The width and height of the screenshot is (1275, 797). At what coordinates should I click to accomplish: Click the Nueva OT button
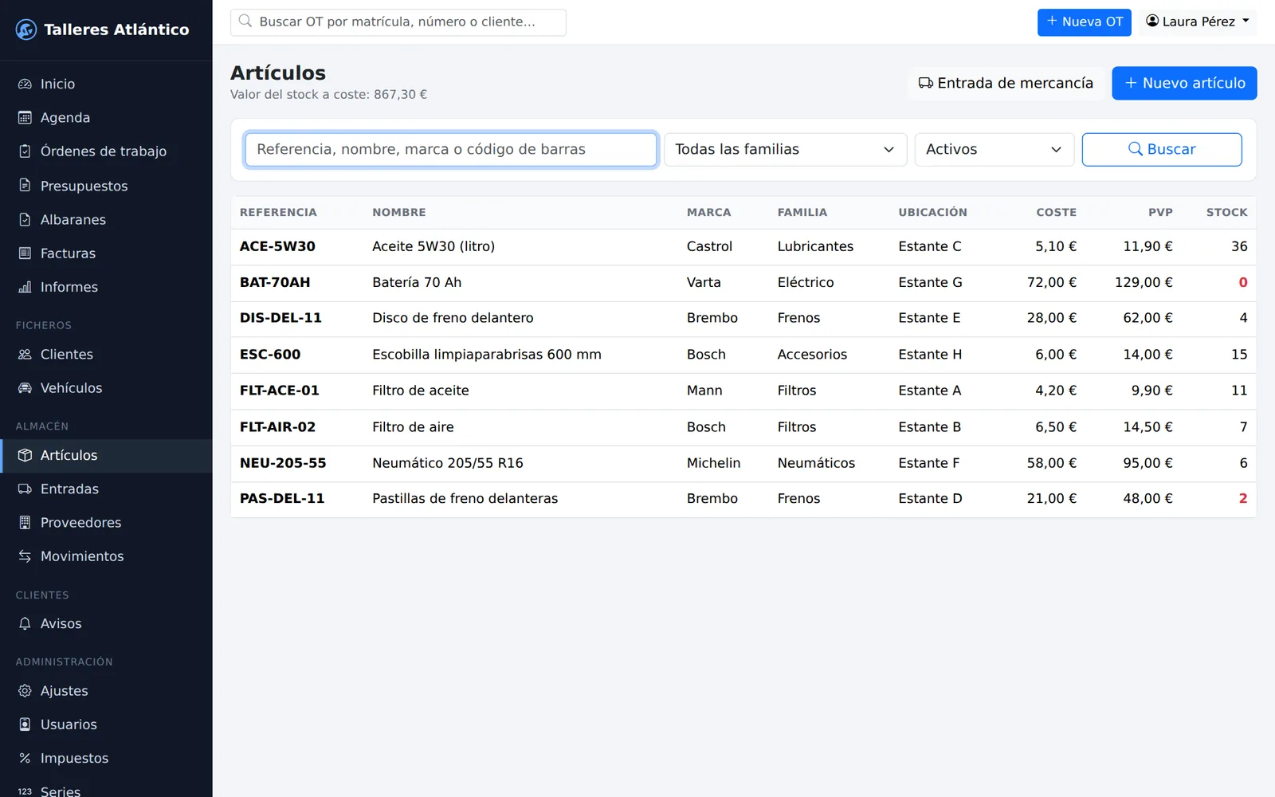pyautogui.click(x=1084, y=22)
